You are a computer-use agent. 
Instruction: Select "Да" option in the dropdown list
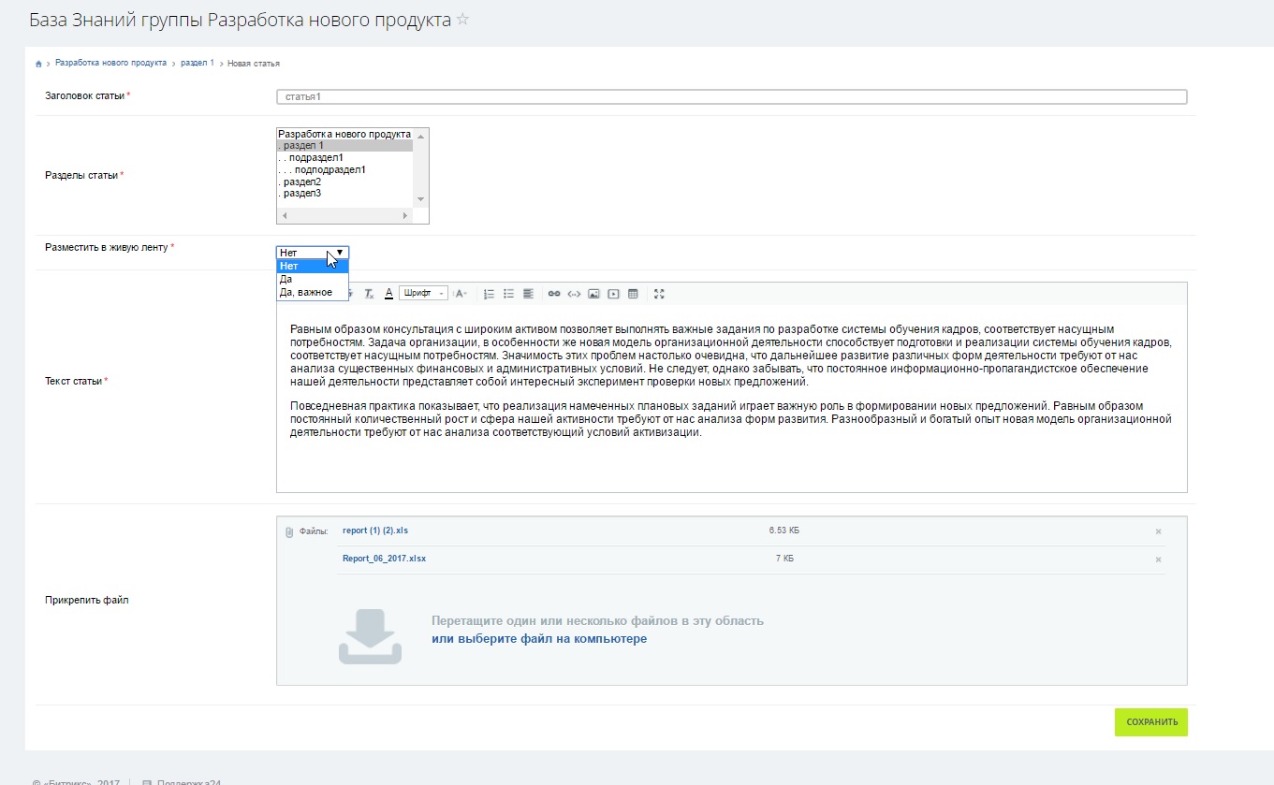click(x=286, y=279)
